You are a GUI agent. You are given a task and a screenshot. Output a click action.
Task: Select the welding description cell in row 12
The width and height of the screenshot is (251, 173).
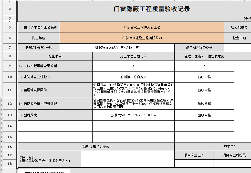[133, 104]
